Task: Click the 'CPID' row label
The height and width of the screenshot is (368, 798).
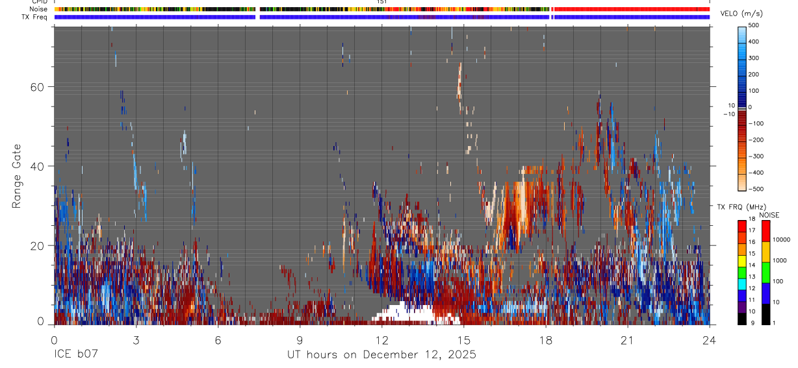Action: click(40, 2)
